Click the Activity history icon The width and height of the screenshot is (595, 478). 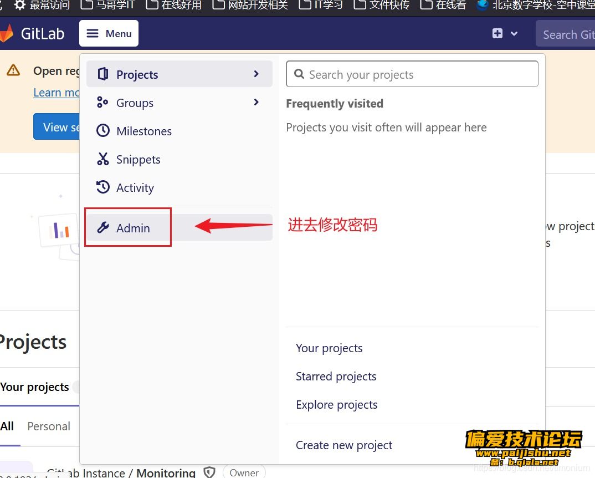pyautogui.click(x=103, y=187)
